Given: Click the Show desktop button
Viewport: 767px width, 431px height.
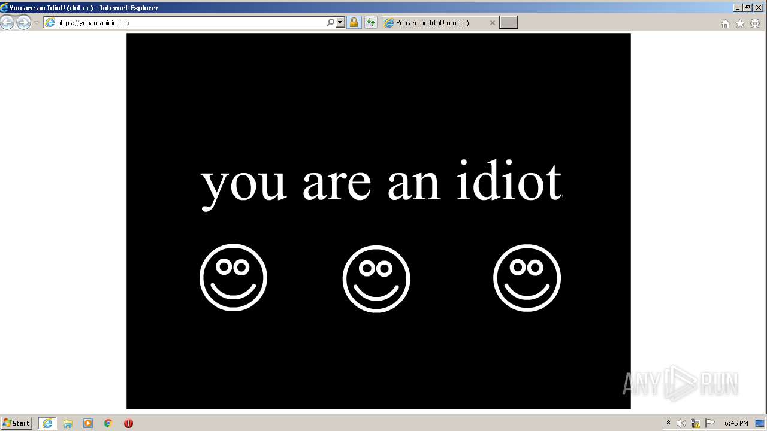Looking at the screenshot, I should click(760, 423).
